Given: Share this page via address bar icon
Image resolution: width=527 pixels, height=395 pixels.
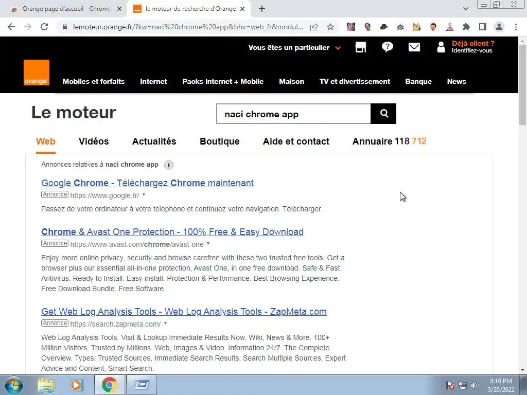Looking at the screenshot, I should click(314, 27).
